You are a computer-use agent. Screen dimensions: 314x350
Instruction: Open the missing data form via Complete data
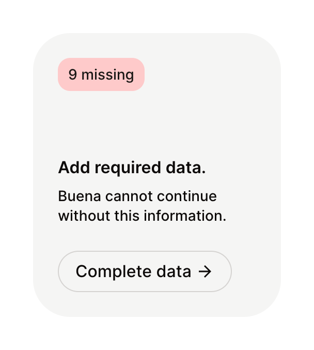145,271
